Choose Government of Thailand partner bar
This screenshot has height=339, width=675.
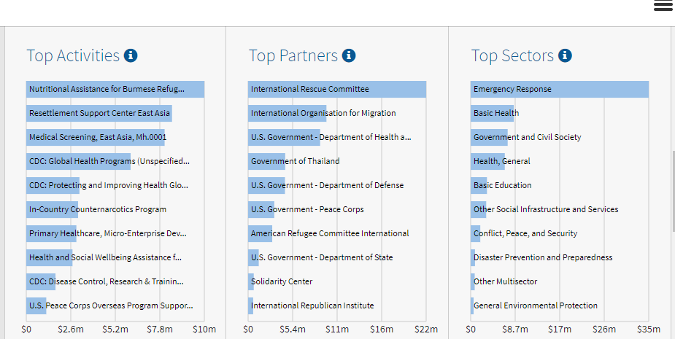pos(266,161)
